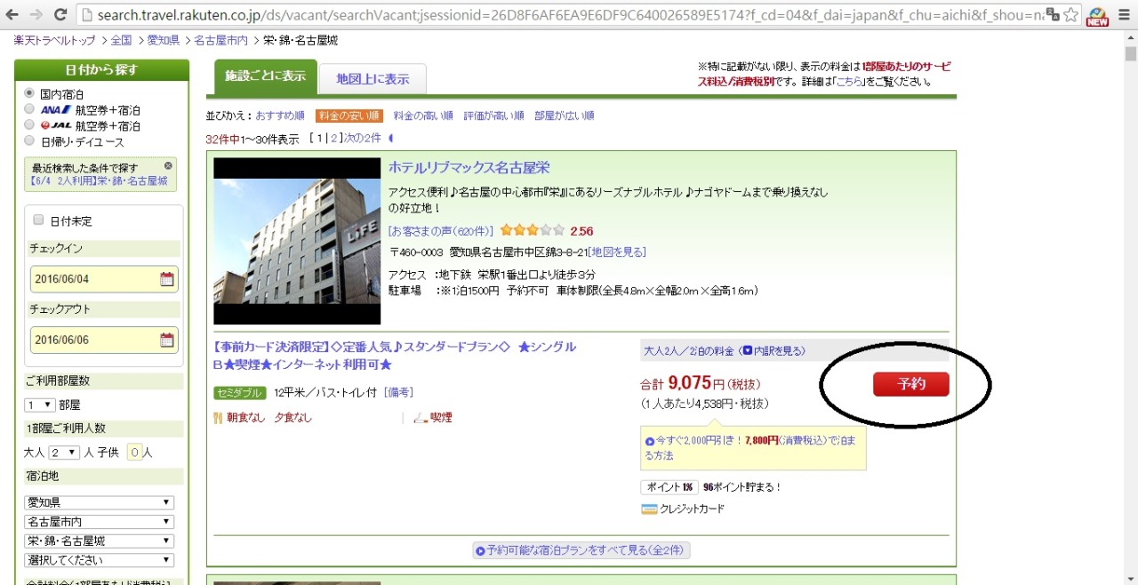Click the セミダブル room type badge
This screenshot has height=585, width=1138.
pyautogui.click(x=240, y=393)
